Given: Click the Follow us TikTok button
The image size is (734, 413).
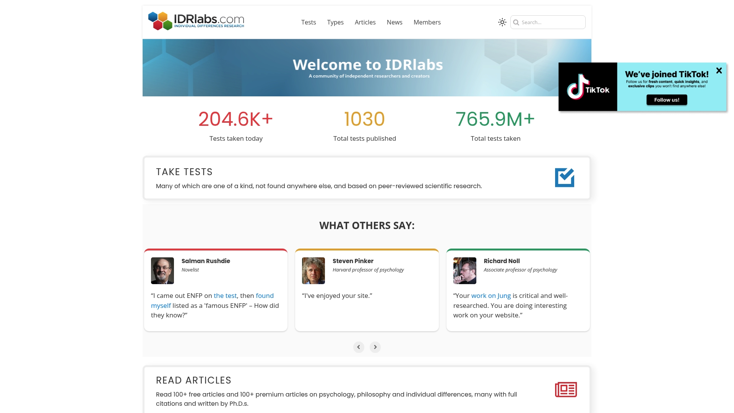Looking at the screenshot, I should 666,100.
